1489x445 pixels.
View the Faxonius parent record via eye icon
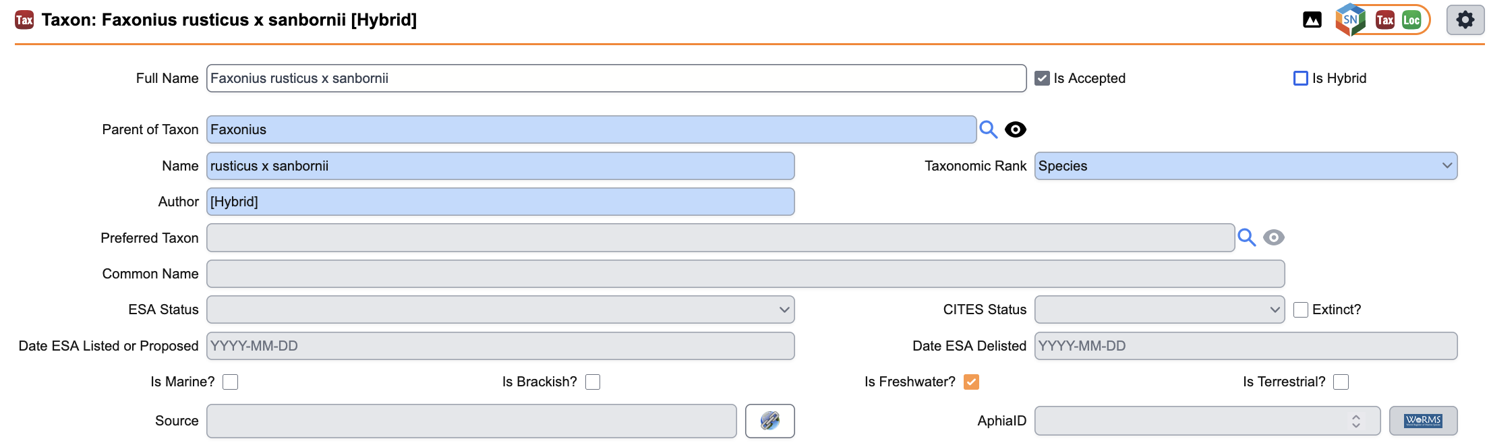pyautogui.click(x=1015, y=129)
